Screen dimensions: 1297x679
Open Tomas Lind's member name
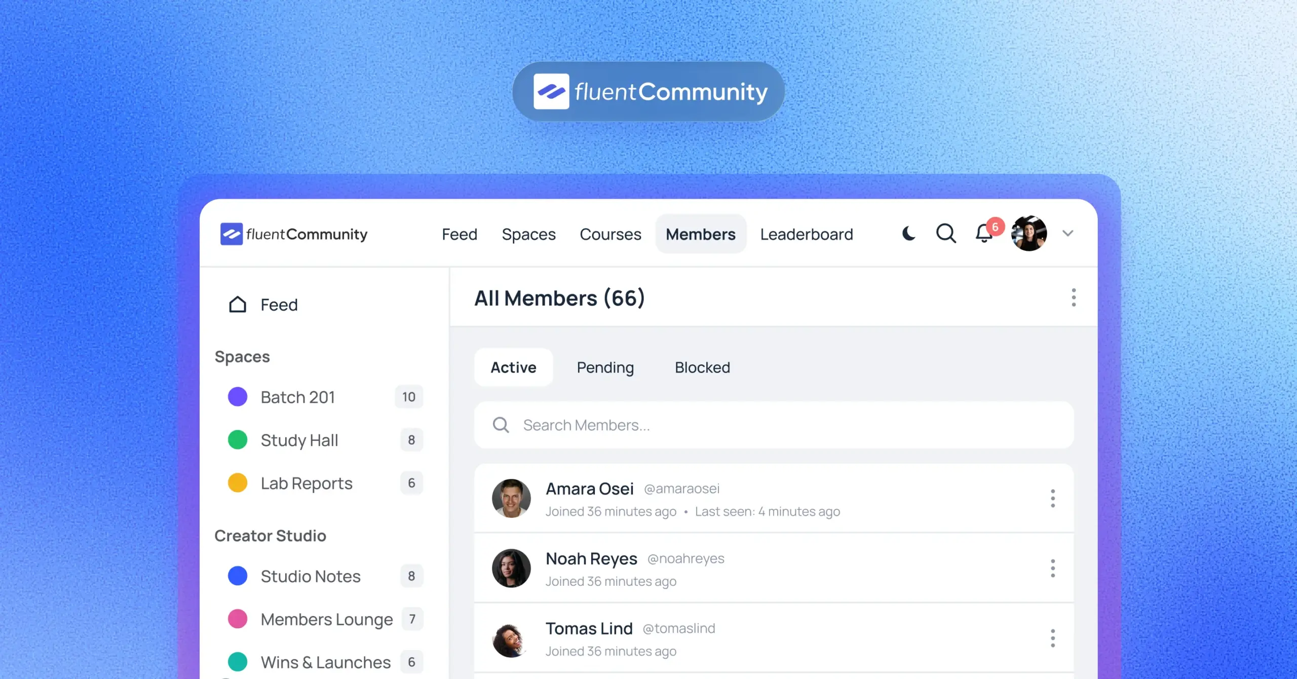pyautogui.click(x=589, y=628)
